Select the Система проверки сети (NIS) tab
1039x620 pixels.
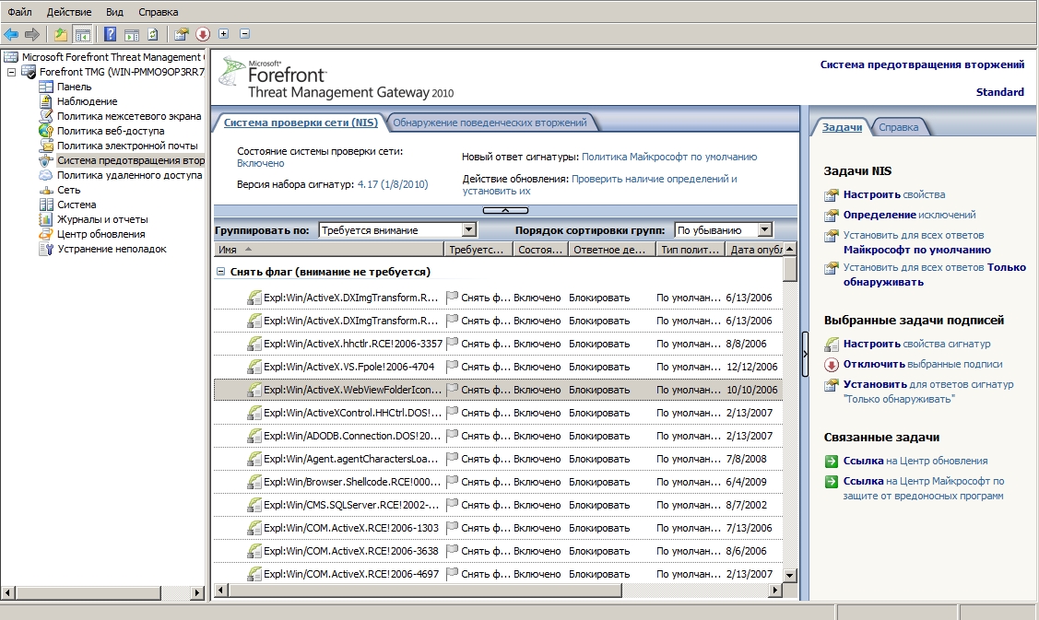pyautogui.click(x=301, y=123)
